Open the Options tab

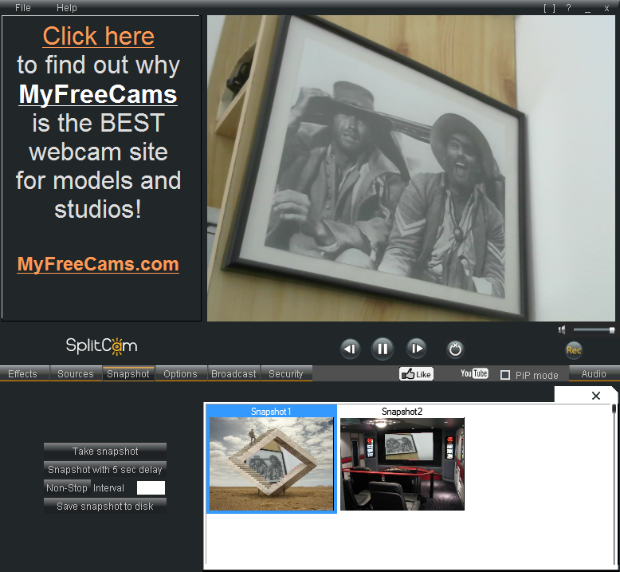(180, 373)
